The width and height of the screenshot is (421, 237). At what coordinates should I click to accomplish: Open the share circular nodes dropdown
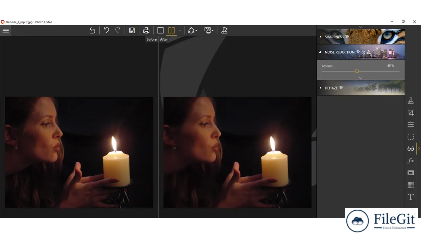[192, 31]
